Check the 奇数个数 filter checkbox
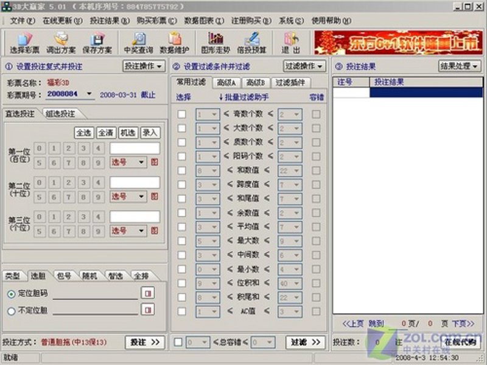Viewport: 487px width, 365px height. click(x=181, y=114)
